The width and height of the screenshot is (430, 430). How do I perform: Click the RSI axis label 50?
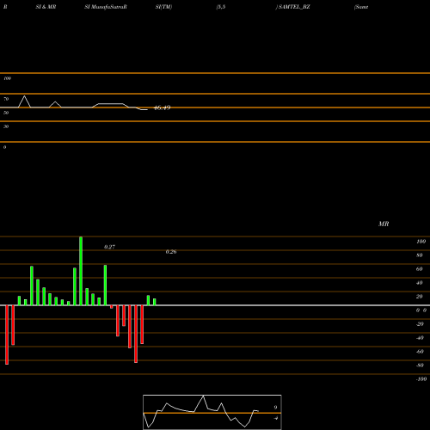click(x=6, y=113)
